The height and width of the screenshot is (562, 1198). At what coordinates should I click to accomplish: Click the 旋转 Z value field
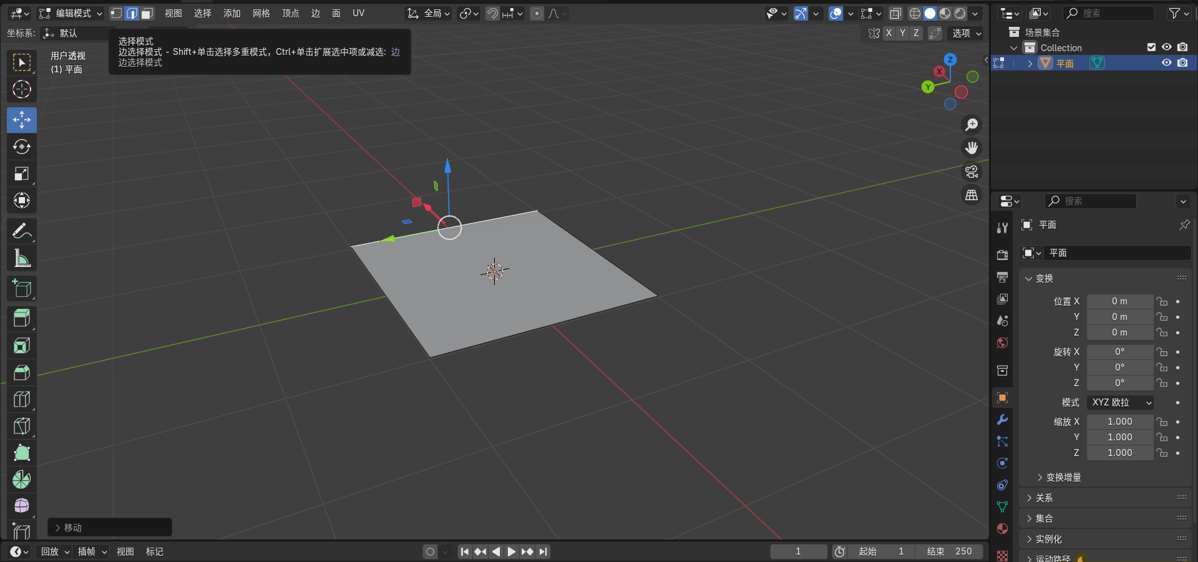(x=1120, y=383)
